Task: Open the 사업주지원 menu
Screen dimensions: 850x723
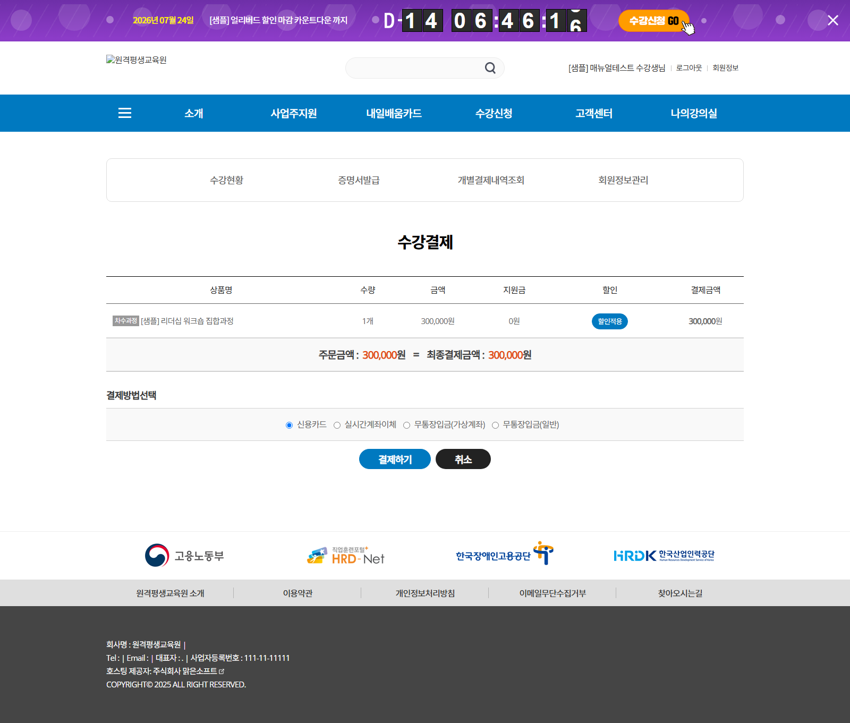Action: pos(294,113)
